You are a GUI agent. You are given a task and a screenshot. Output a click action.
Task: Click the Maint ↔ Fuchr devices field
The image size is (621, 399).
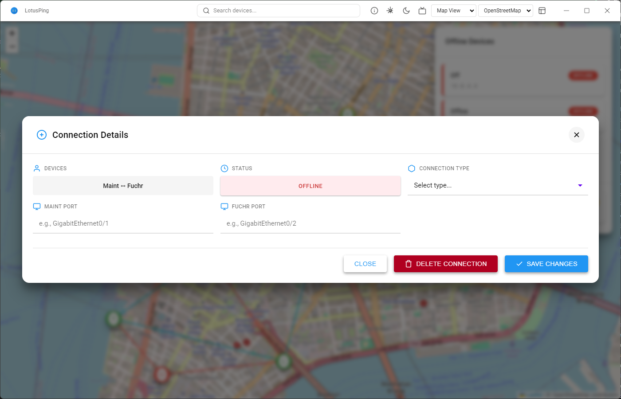[123, 186]
